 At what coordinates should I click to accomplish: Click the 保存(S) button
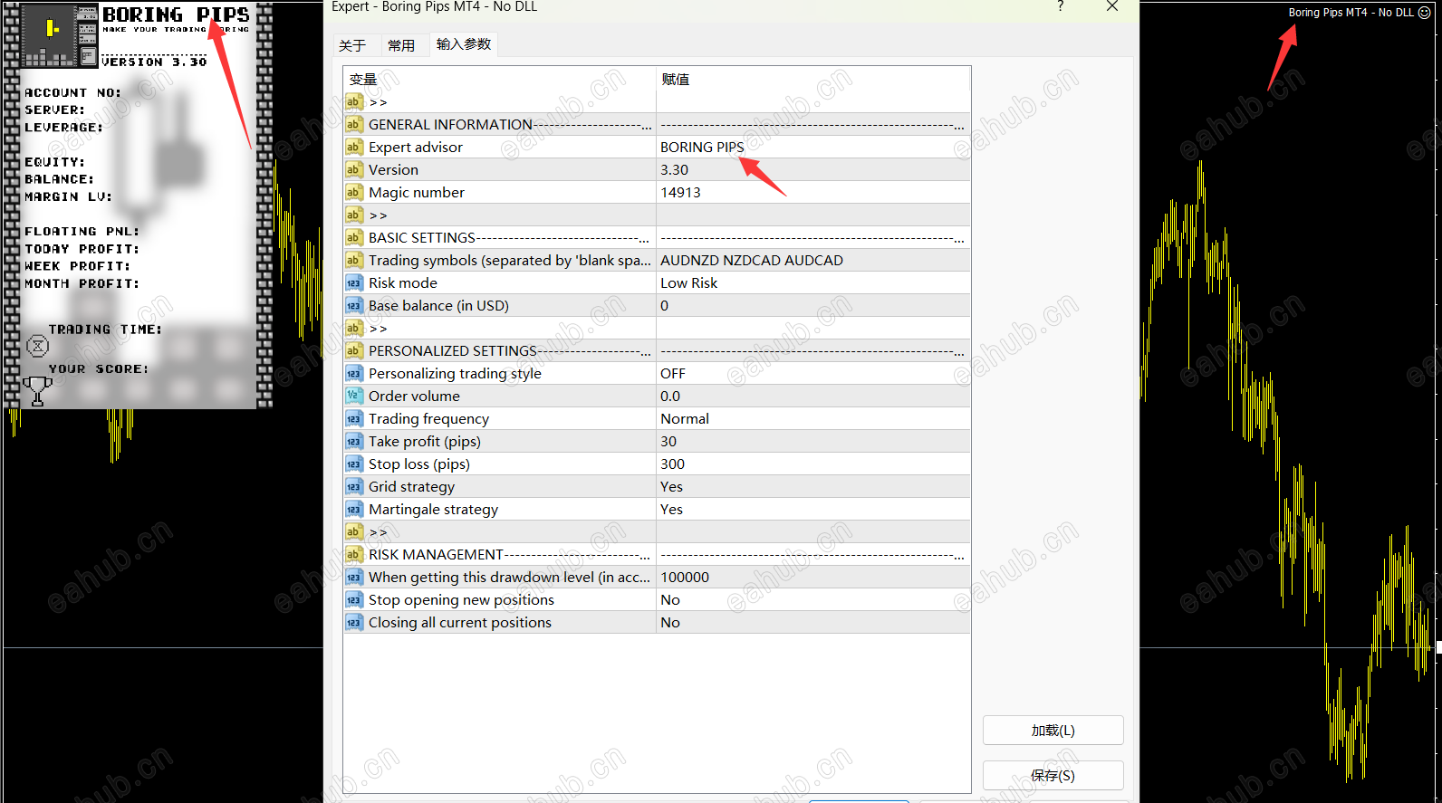[x=1053, y=776]
